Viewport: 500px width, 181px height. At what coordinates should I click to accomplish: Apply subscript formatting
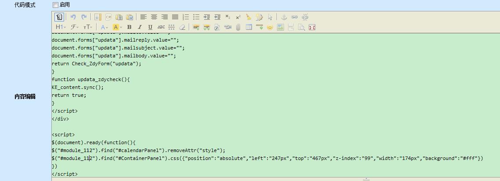pyautogui.click(x=228, y=17)
